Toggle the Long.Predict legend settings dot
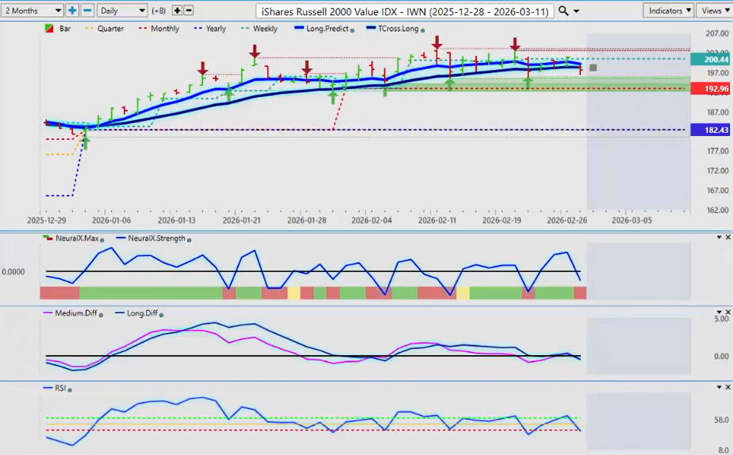 tap(352, 29)
